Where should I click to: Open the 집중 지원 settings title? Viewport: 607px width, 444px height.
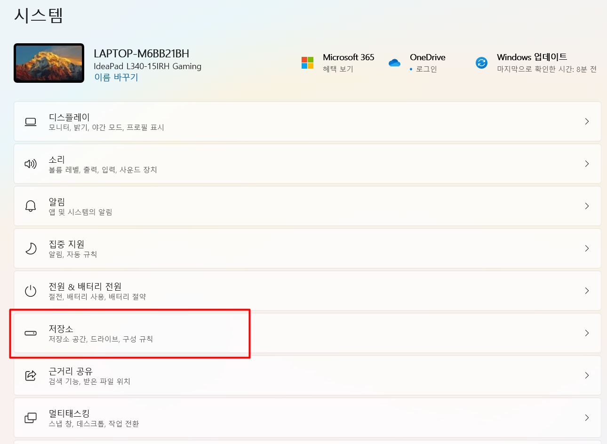coord(67,244)
